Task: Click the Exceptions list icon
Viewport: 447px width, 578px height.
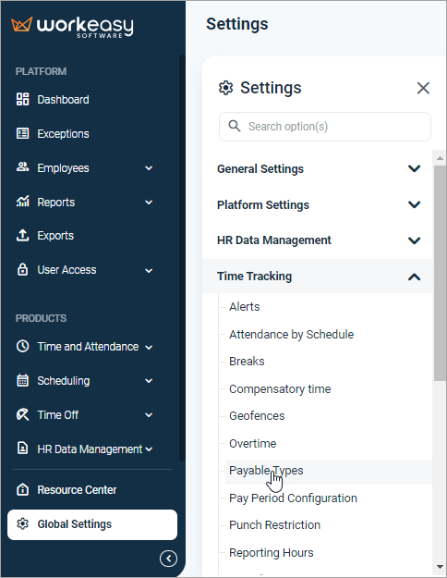Action: (x=22, y=133)
